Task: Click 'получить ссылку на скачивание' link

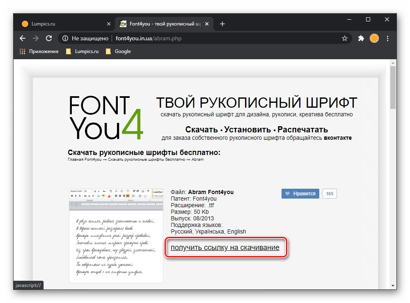Action: pos(225,247)
